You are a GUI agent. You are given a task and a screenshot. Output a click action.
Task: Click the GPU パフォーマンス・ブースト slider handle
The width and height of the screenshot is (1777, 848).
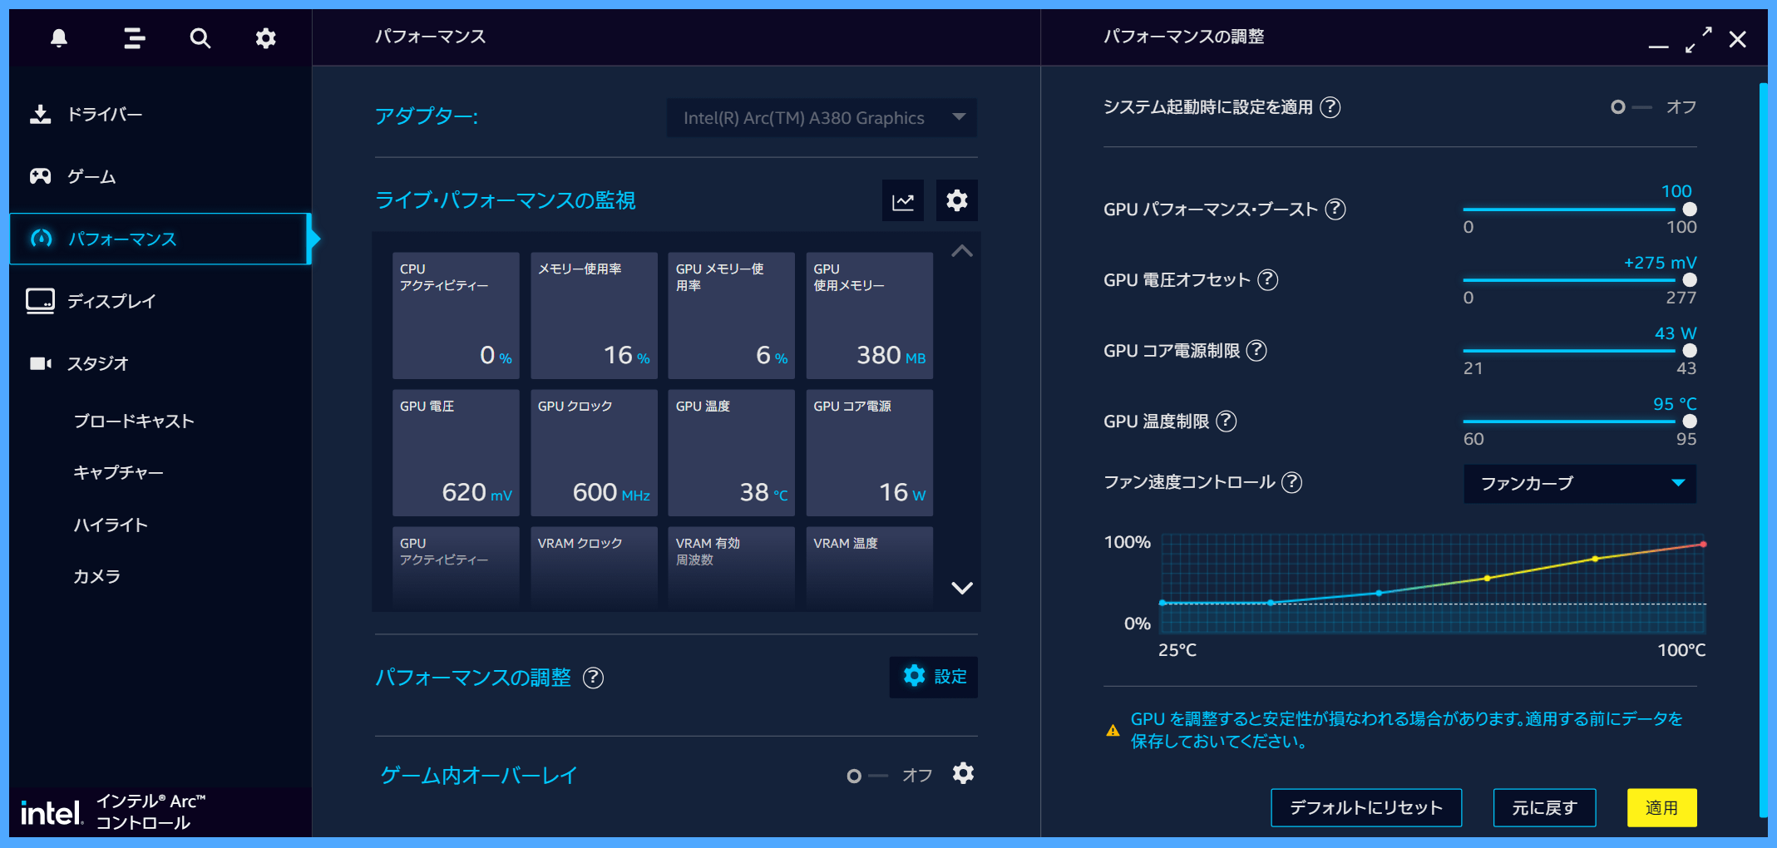pos(1690,210)
